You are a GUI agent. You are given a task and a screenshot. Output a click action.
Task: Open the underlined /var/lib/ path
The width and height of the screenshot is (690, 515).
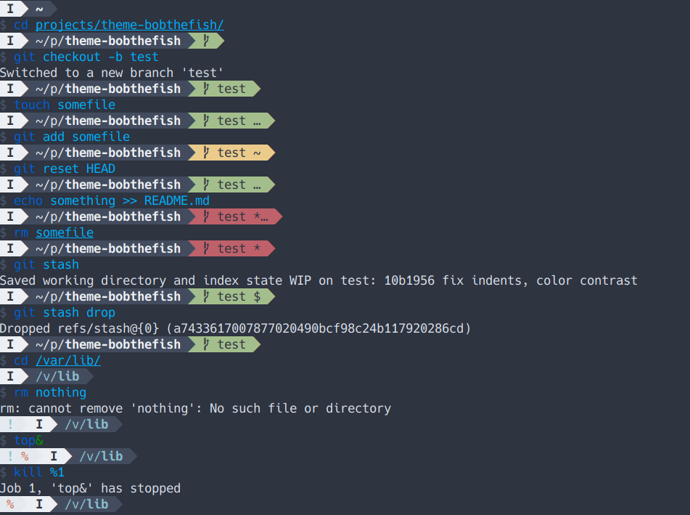pyautogui.click(x=68, y=360)
